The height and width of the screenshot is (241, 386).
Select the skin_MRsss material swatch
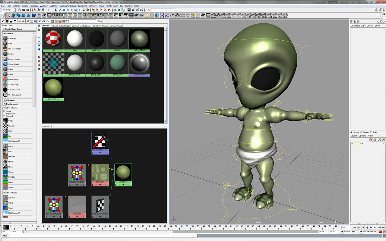[x=53, y=88]
